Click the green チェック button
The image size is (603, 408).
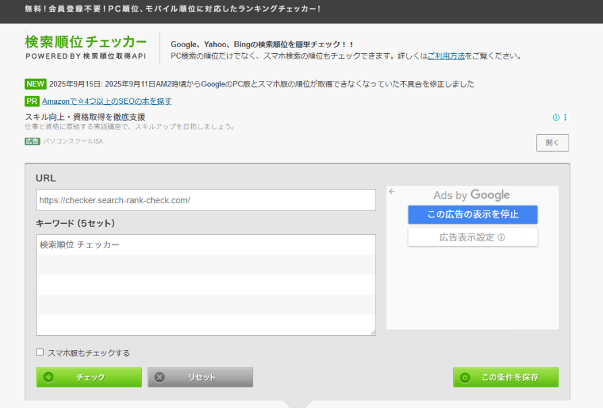pyautogui.click(x=89, y=377)
